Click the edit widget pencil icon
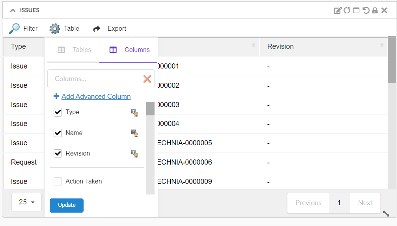This screenshot has width=397, height=226. pos(337,10)
